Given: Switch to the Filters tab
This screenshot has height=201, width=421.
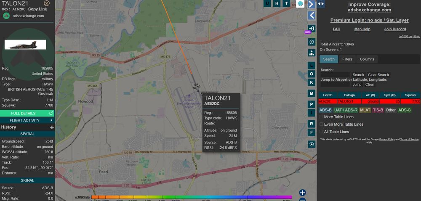Looking at the screenshot, I should click(x=347, y=59).
